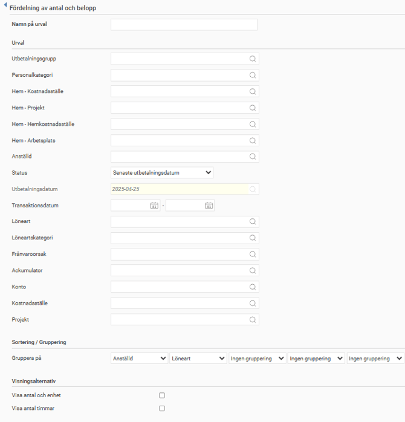405x422 pixels.
Task: Click the Löneartskategori input field
Action: coord(179,238)
